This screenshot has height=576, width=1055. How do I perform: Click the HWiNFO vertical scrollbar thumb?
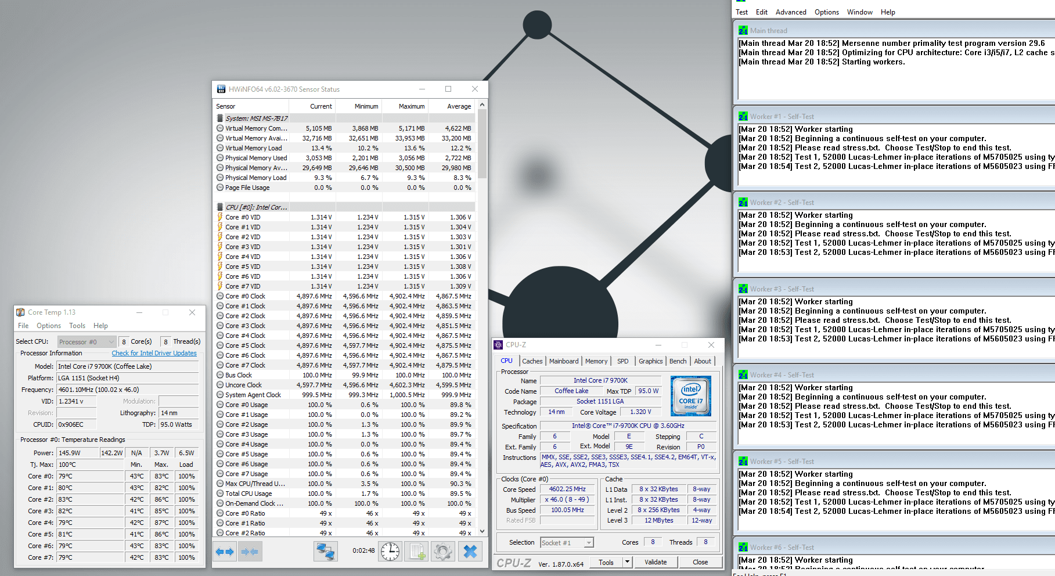pos(481,143)
